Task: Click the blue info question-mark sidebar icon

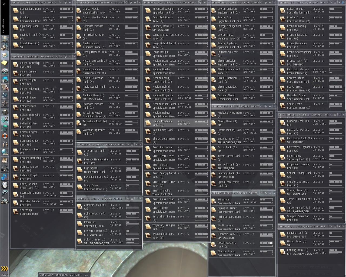Action: pos(5,177)
